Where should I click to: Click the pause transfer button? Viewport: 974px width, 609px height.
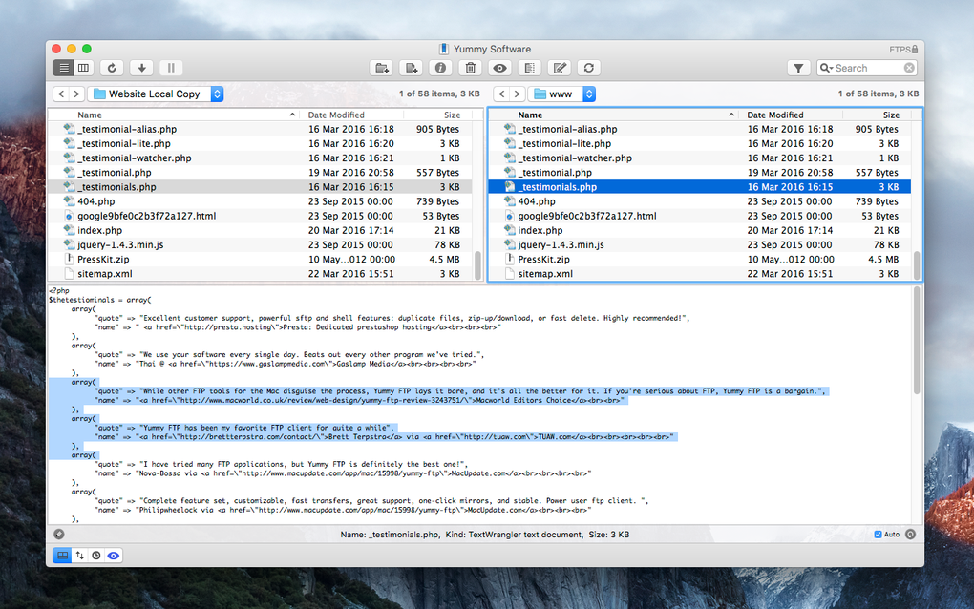[171, 68]
